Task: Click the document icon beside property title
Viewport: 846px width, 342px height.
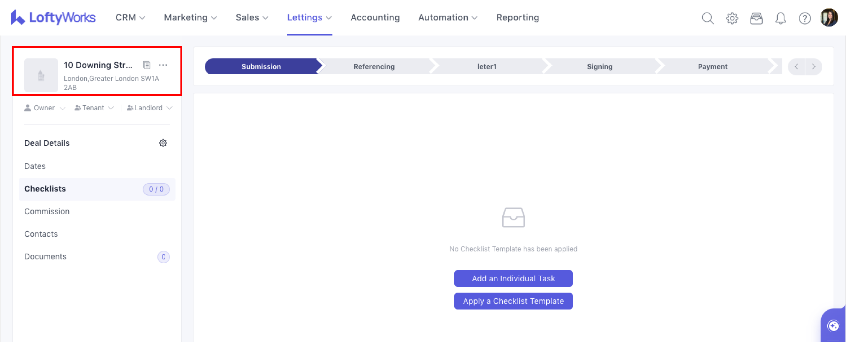Action: [146, 65]
